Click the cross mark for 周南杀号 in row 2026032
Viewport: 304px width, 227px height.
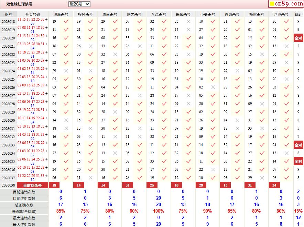click(x=115, y=136)
